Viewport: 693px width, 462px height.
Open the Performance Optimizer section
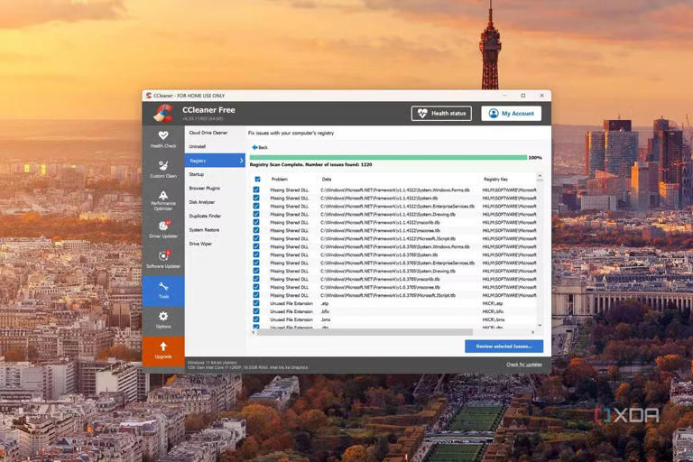click(x=163, y=200)
